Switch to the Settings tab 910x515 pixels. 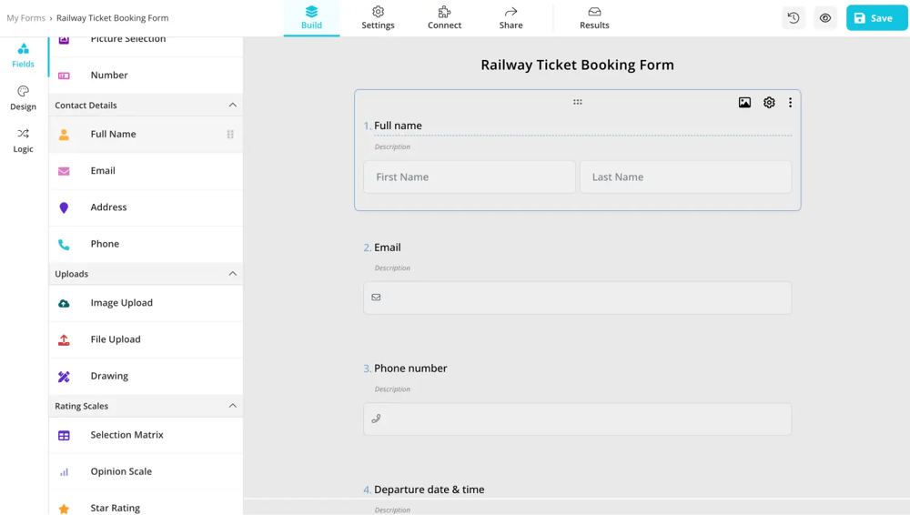[x=378, y=18]
